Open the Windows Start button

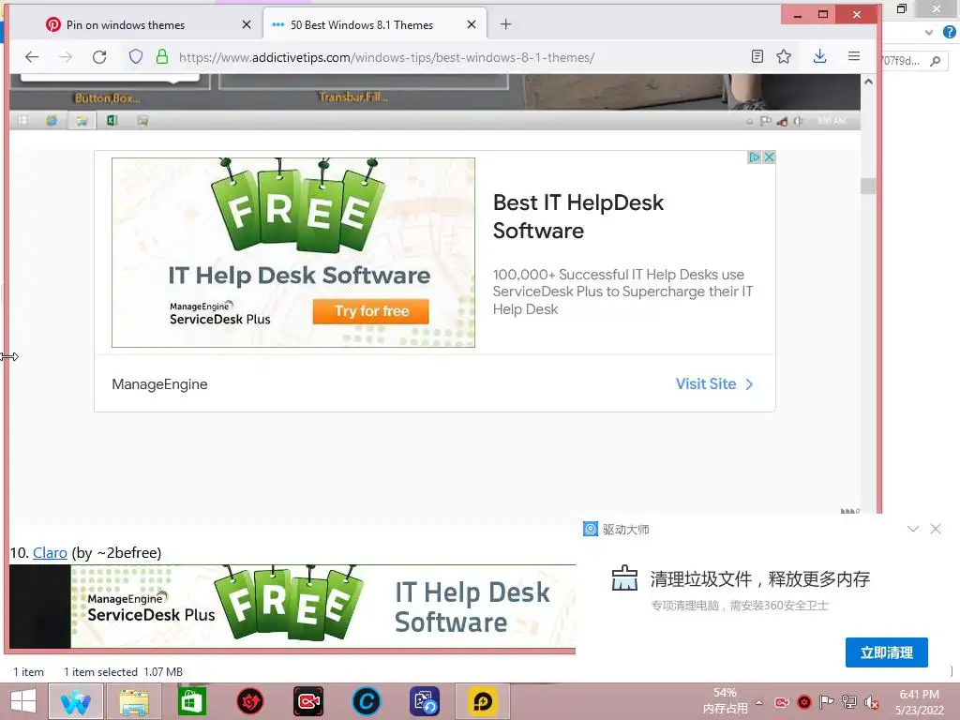[23, 701]
